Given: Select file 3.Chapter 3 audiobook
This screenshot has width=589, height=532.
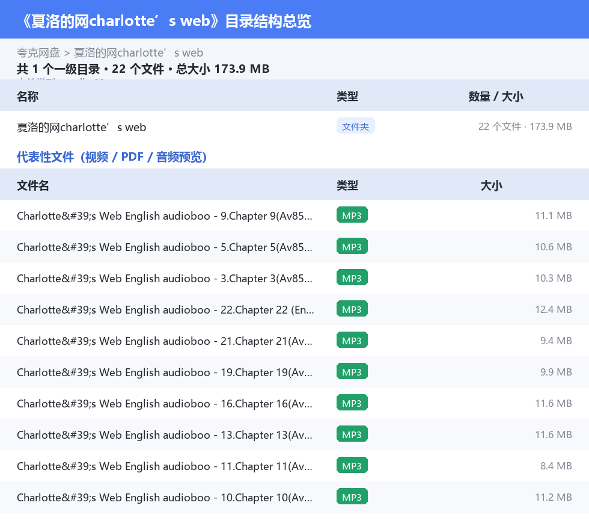Looking at the screenshot, I should (x=165, y=279).
